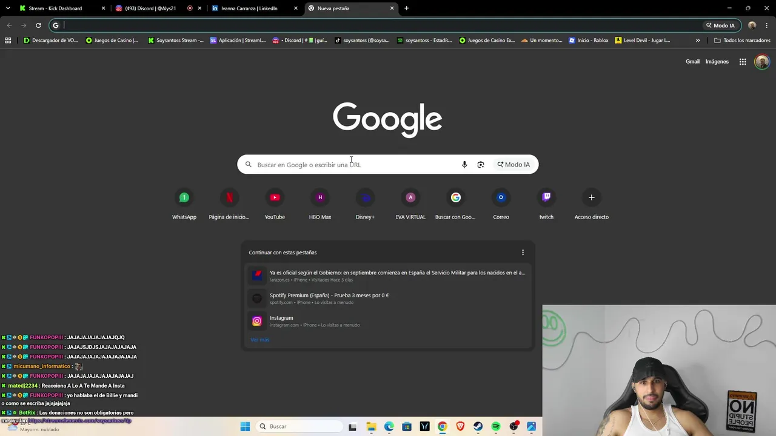Open Microsoft Store from the taskbar
The image size is (776, 436).
[407, 426]
